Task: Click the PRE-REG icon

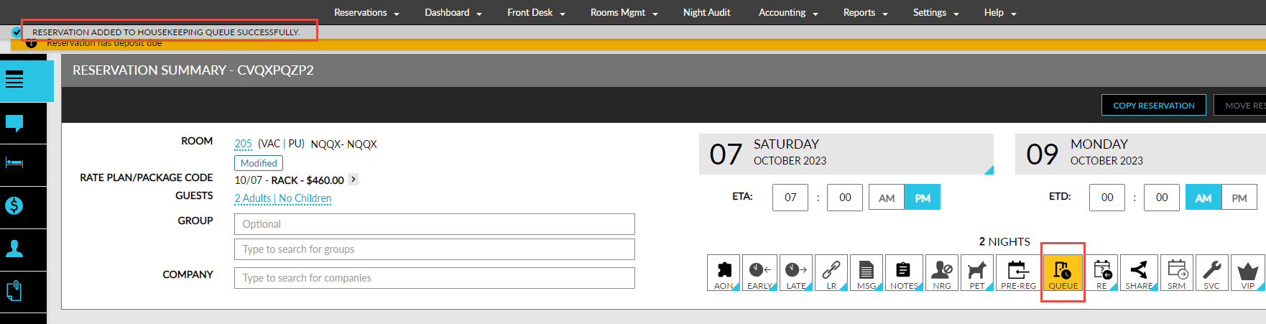Action: point(1018,272)
